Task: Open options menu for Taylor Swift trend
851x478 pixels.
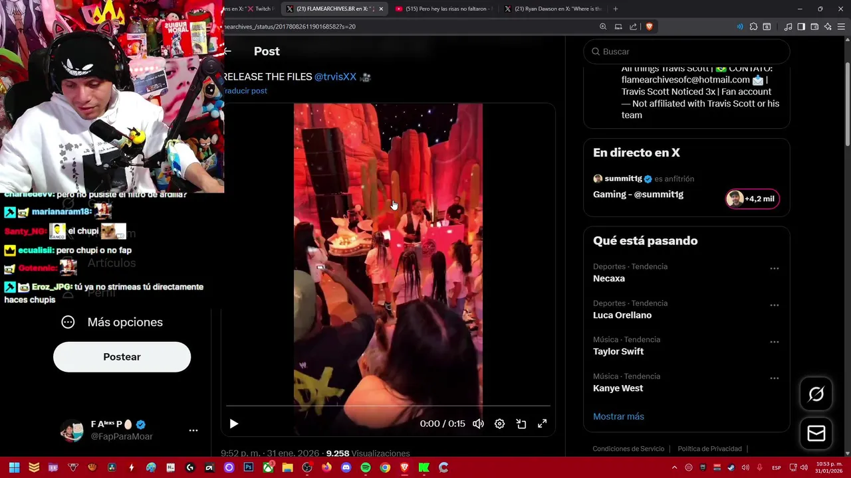Action: coord(774,342)
